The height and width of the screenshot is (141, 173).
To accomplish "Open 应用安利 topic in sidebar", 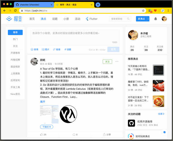I will point(15,80).
